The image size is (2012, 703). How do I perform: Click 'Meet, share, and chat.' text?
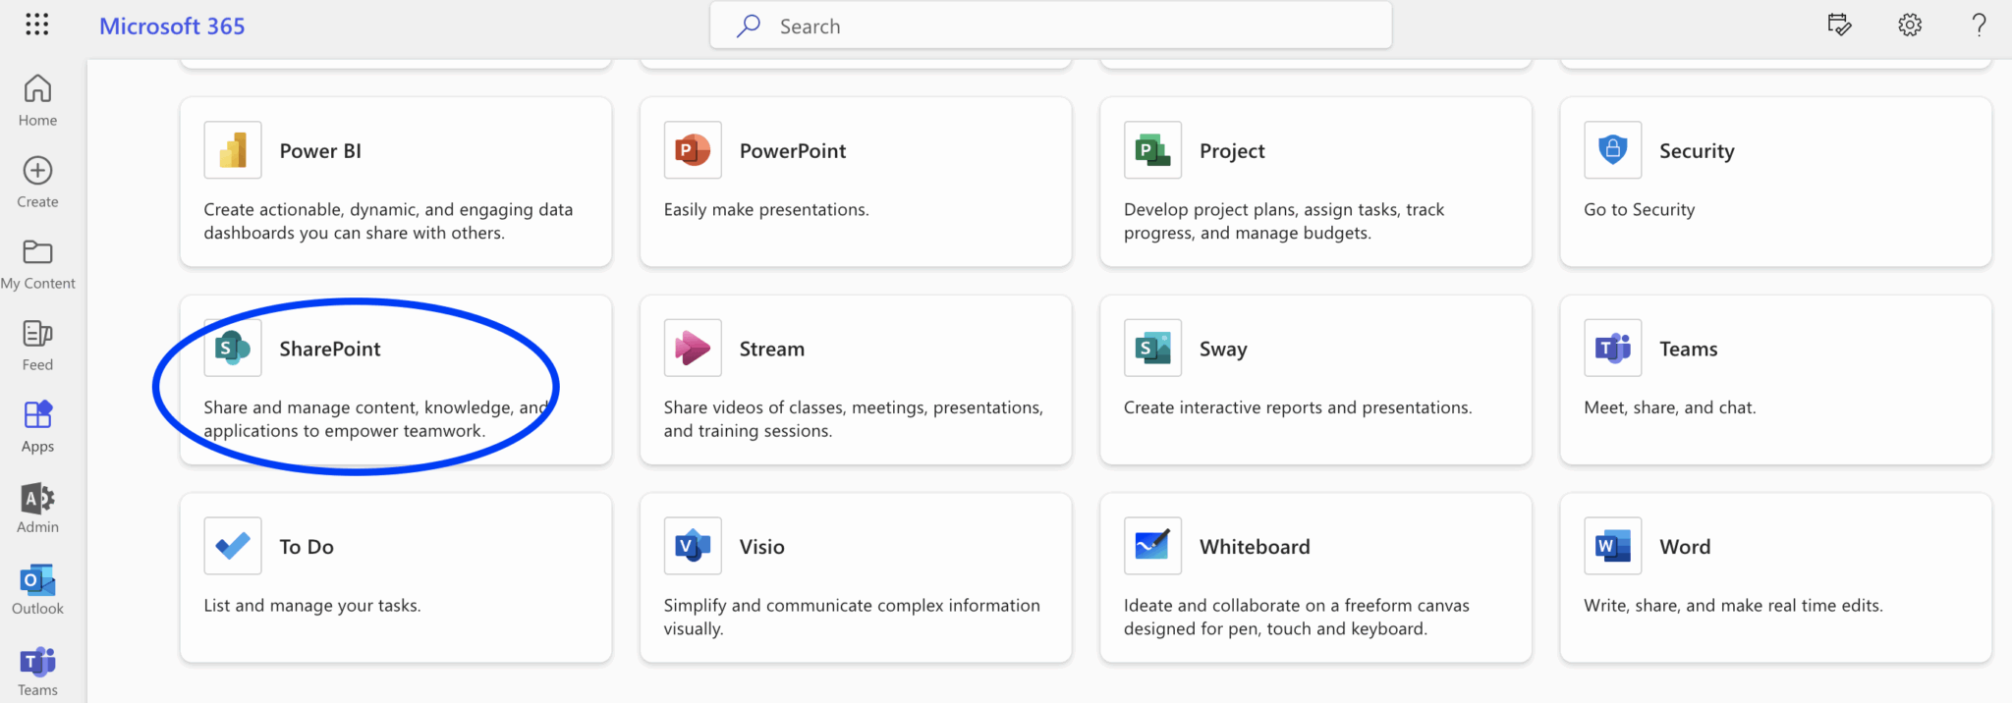pyautogui.click(x=1669, y=407)
